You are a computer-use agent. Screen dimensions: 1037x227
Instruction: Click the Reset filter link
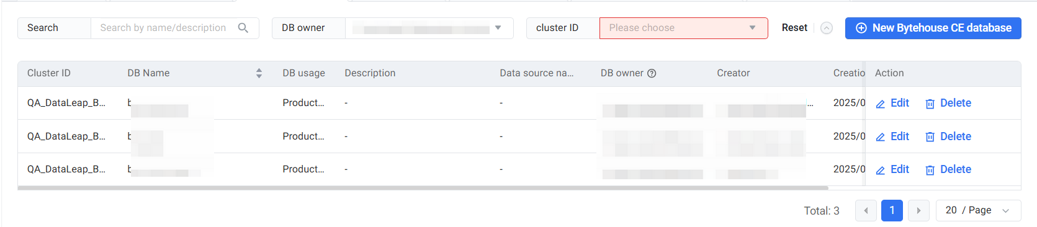794,28
